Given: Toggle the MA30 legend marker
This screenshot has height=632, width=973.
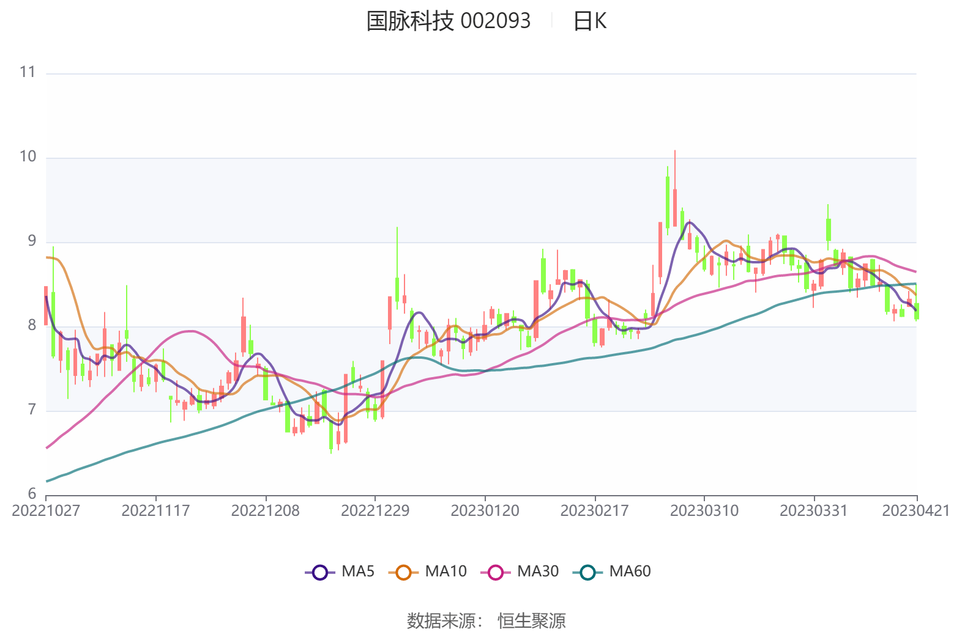Looking at the screenshot, I should [496, 572].
